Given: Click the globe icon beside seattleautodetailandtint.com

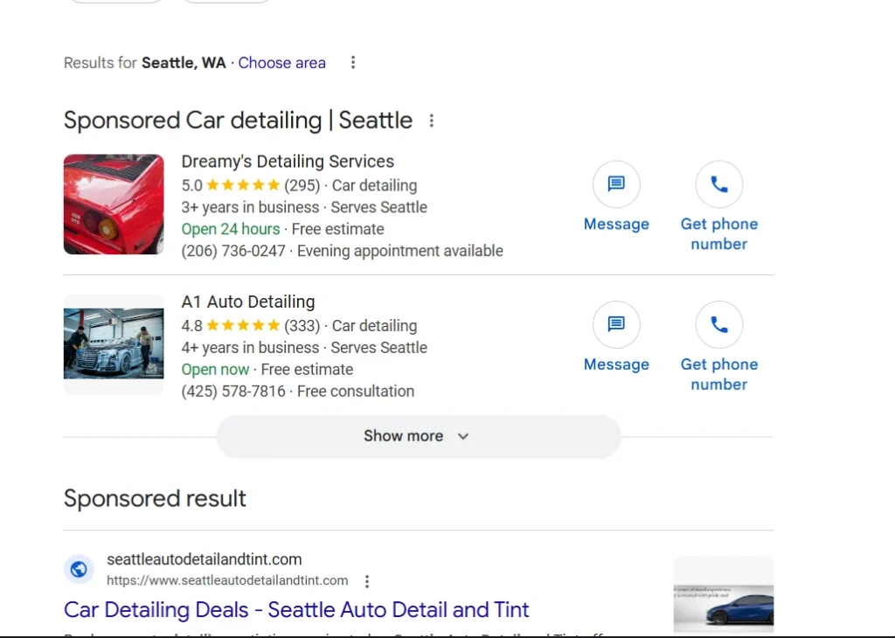Looking at the screenshot, I should [79, 569].
